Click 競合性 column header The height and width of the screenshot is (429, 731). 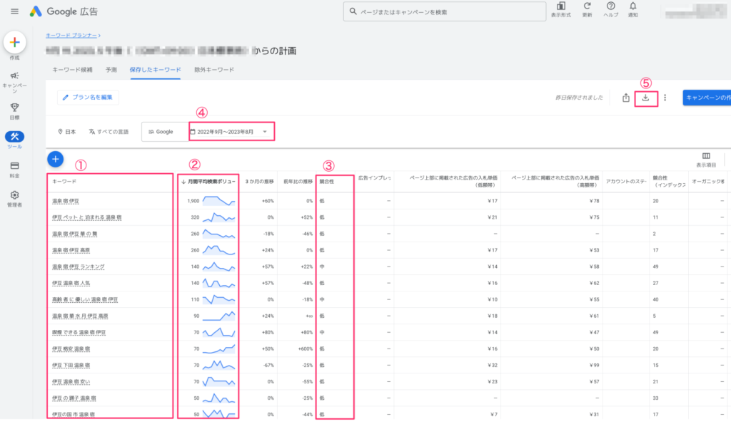tap(327, 182)
